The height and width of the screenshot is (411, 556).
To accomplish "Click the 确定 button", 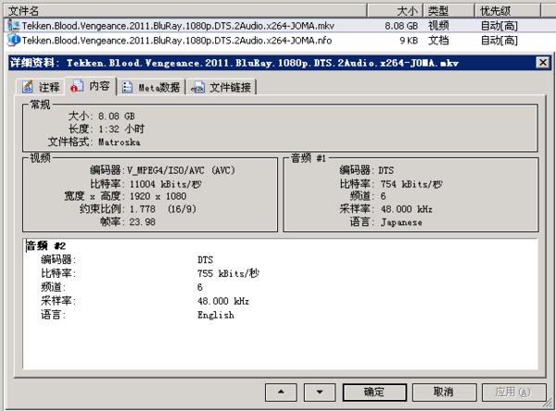I will pos(374,392).
